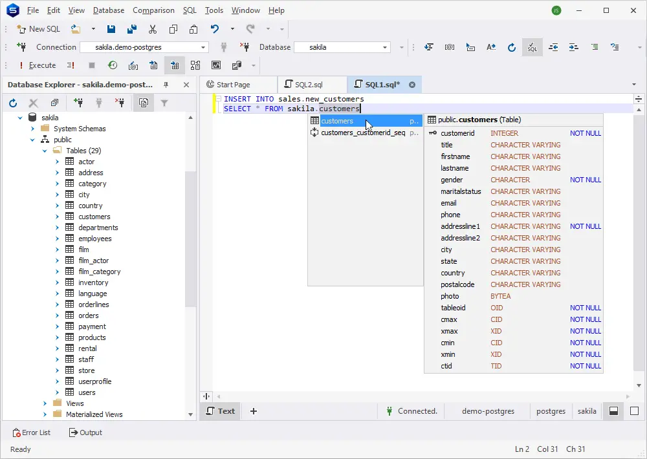Click the Increase Indent toolbar icon
This screenshot has width=647, height=459.
pyautogui.click(x=573, y=47)
